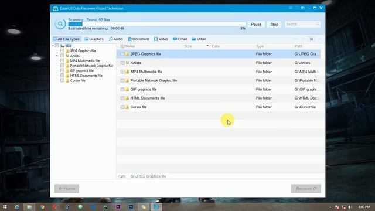This screenshot has height=211, width=375.
Task: Click the JPEG Graphics file folder icon in list
Action: click(127, 54)
